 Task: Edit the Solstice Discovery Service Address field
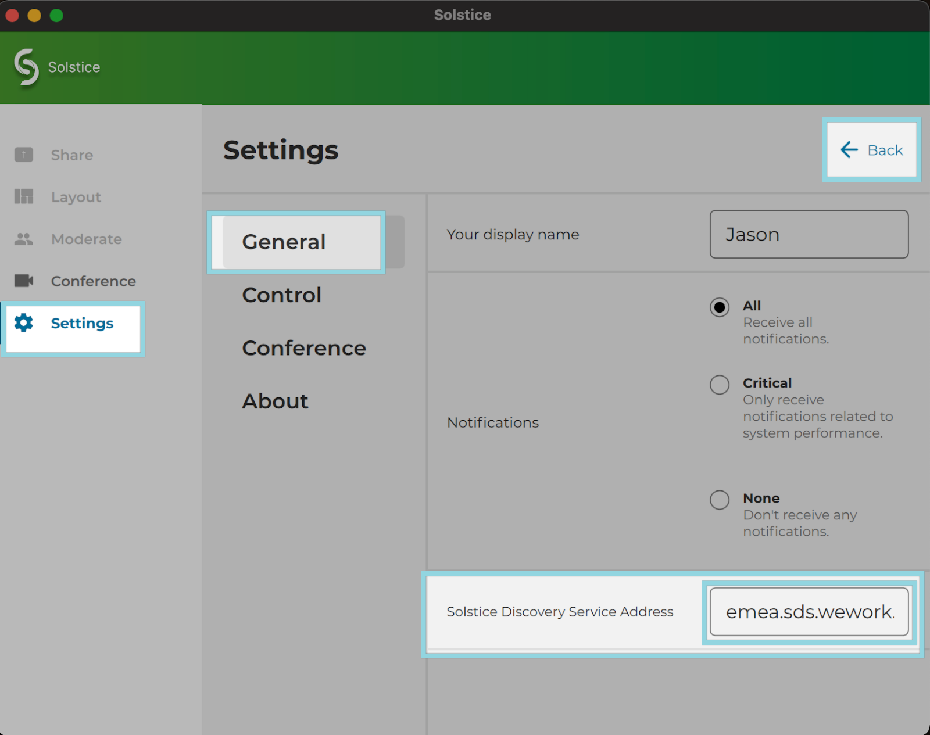click(809, 612)
